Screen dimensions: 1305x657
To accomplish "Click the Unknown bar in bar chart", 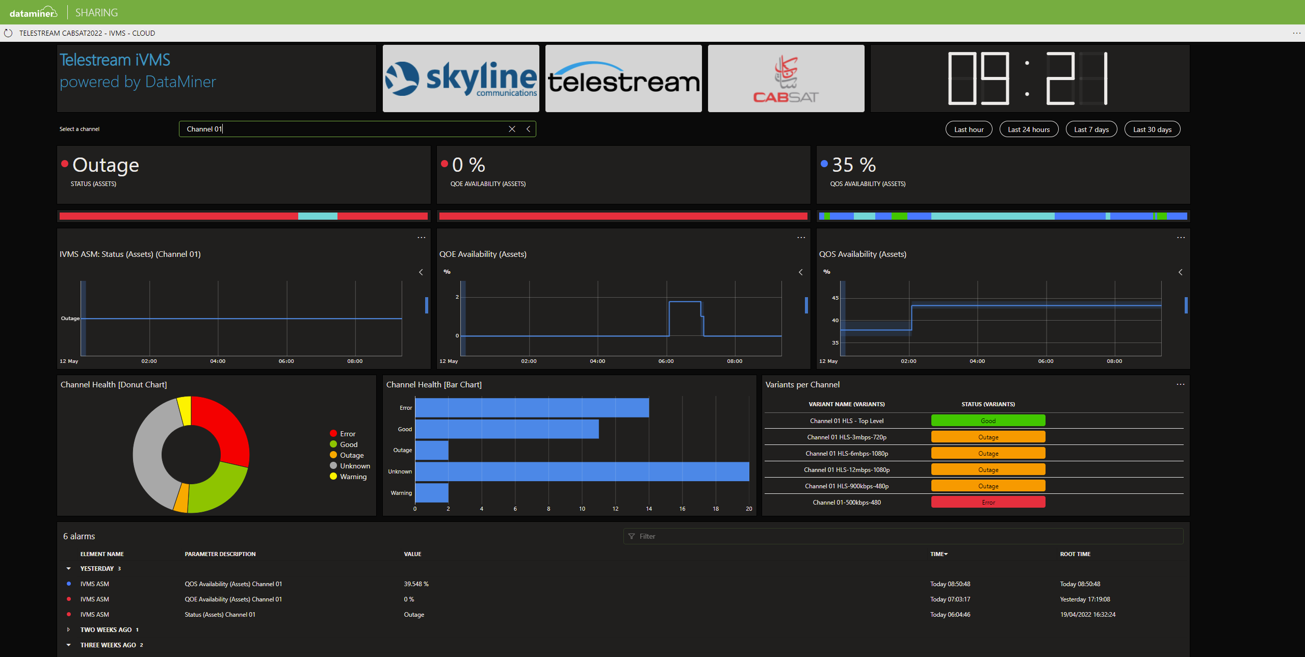I will click(x=582, y=471).
